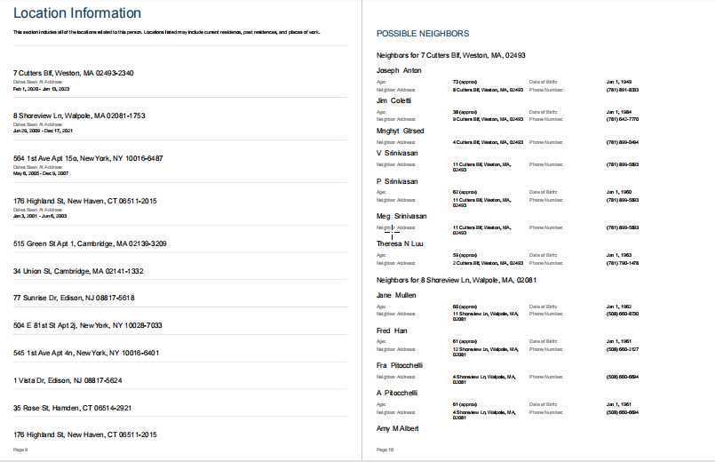Click the POSSIBLE NEIGHBORS section heading
The height and width of the screenshot is (462, 715).
pyautogui.click(x=423, y=34)
